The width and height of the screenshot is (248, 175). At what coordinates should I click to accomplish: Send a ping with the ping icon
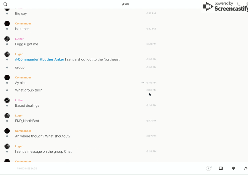pos(245,168)
